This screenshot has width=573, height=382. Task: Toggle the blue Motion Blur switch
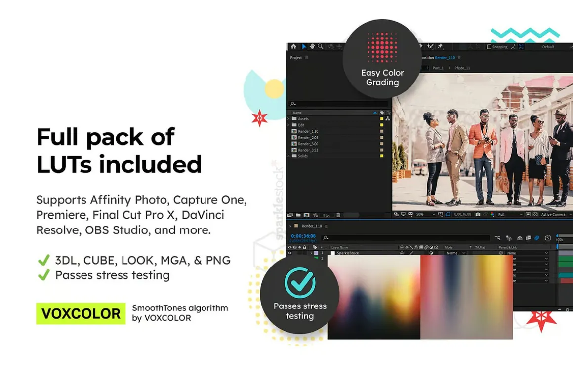click(x=537, y=238)
